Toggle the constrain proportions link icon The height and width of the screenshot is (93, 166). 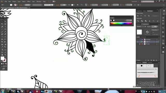pos(121,5)
